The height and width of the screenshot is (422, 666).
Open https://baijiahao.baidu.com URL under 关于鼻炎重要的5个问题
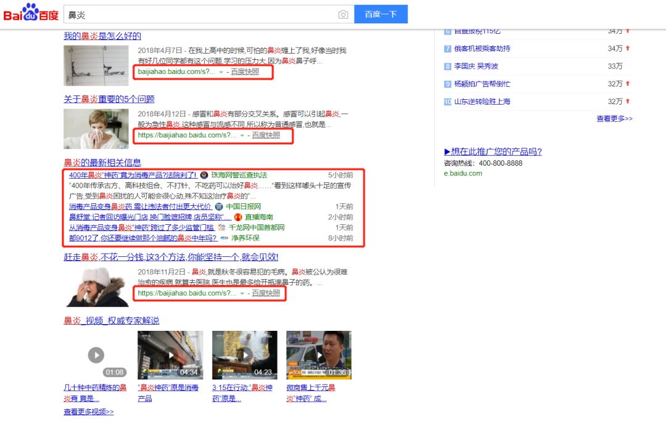(x=187, y=136)
